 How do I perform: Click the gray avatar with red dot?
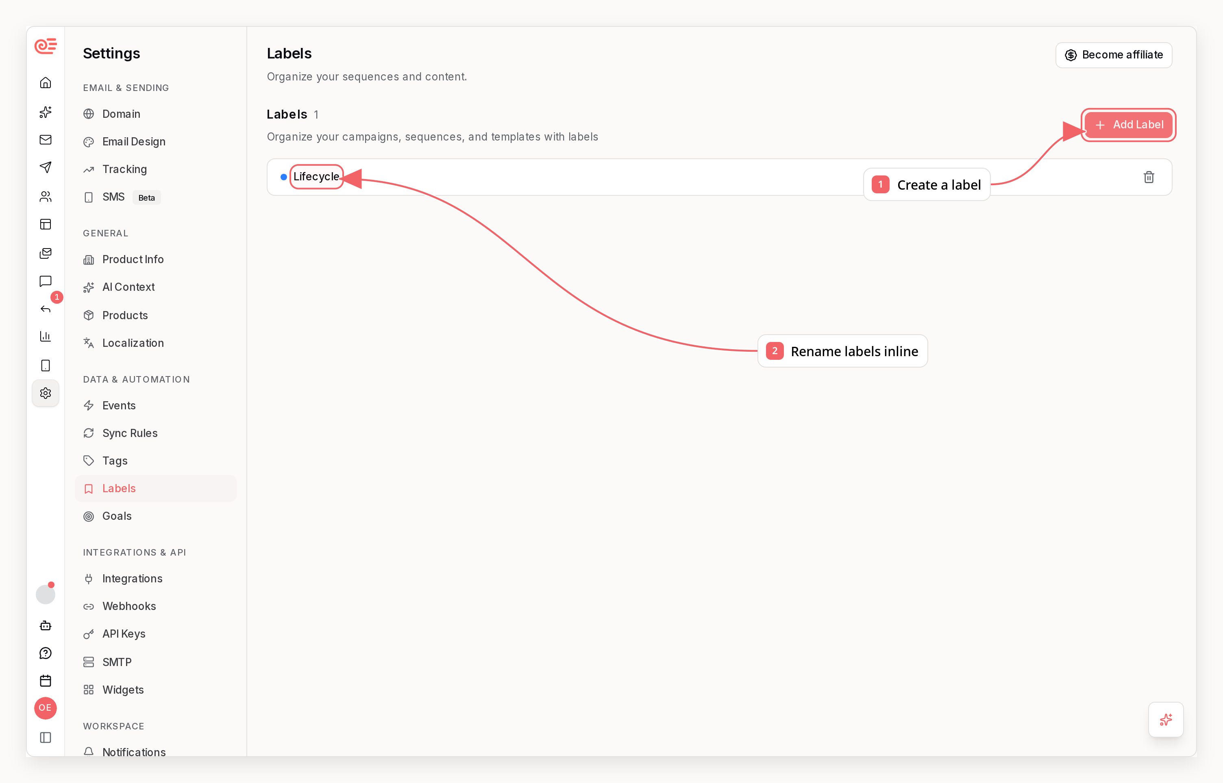45,594
